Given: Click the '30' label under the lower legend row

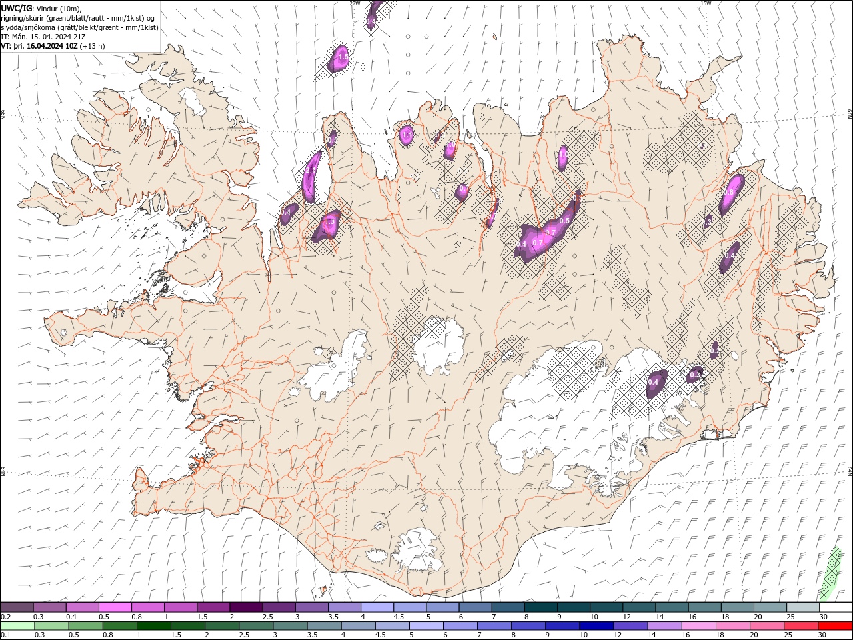Looking at the screenshot, I should point(823,635).
